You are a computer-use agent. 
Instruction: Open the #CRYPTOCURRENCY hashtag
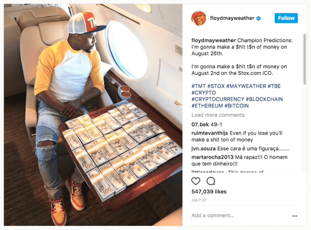tap(218, 99)
